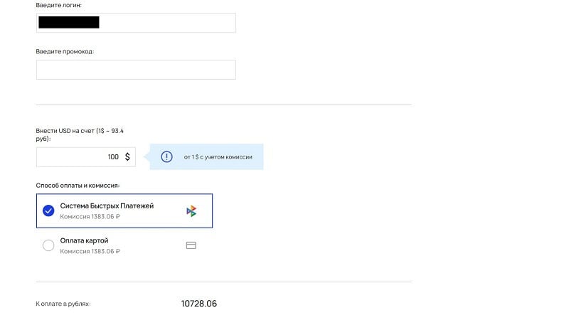
Task: Click the 'Внести USD на счет' label
Action: click(80, 134)
